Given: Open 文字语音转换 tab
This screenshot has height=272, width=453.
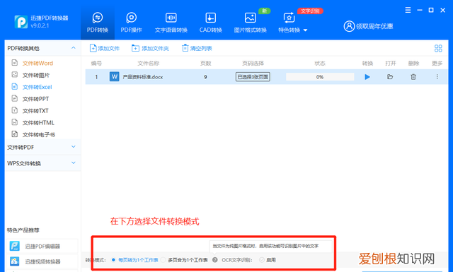Looking at the screenshot, I should [x=171, y=23].
